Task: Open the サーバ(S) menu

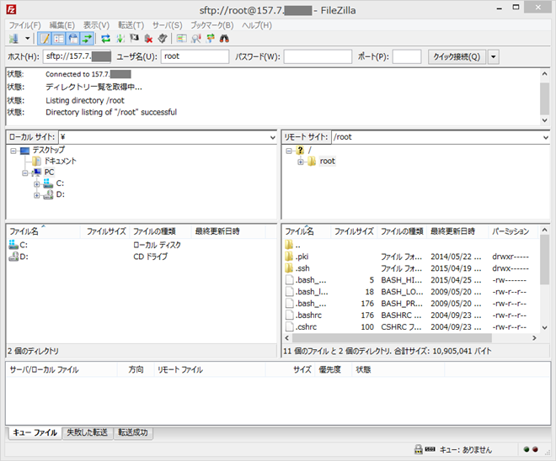Action: coord(168,25)
